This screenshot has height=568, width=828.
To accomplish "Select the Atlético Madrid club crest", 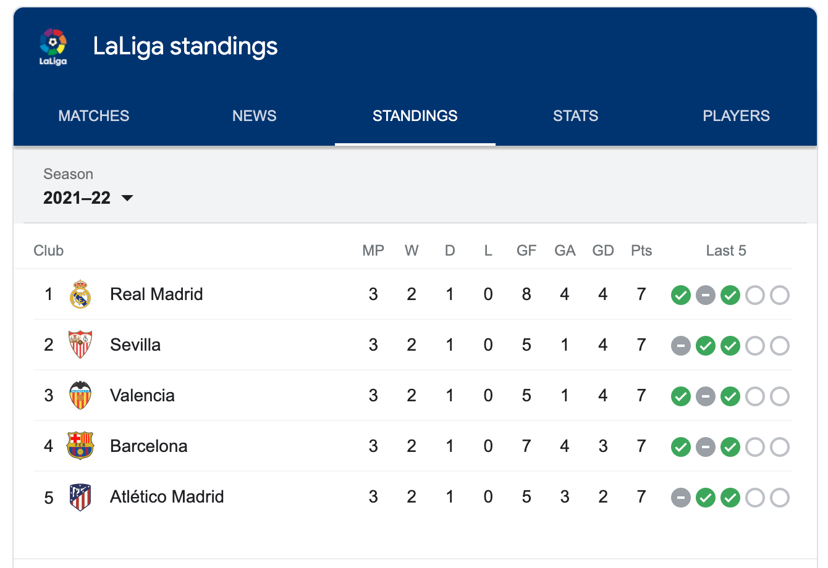I will click(x=80, y=497).
